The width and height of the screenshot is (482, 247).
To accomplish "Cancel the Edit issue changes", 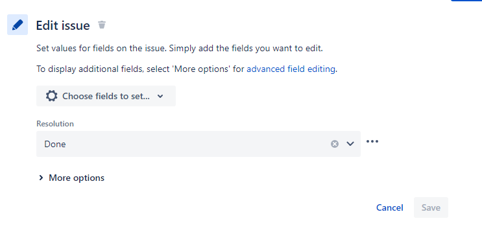I will 389,207.
